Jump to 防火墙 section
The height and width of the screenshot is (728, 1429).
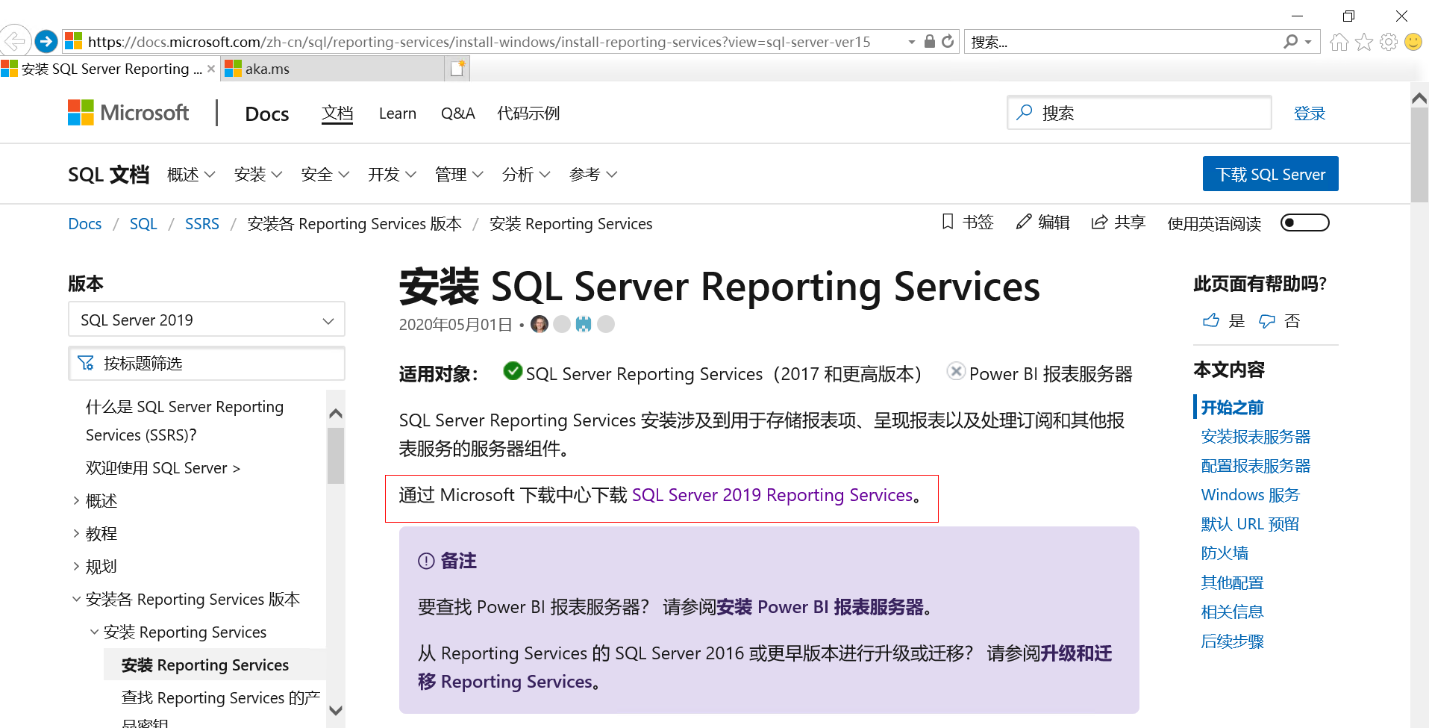1225,553
